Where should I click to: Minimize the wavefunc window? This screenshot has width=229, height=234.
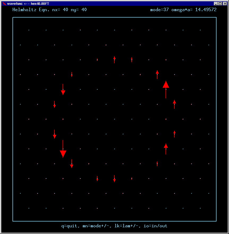pos(216,3)
